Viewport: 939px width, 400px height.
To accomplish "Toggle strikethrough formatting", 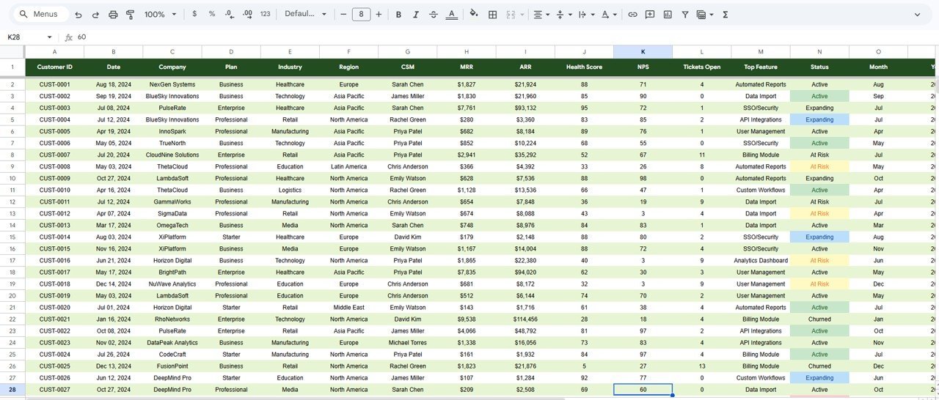I will pyautogui.click(x=434, y=15).
